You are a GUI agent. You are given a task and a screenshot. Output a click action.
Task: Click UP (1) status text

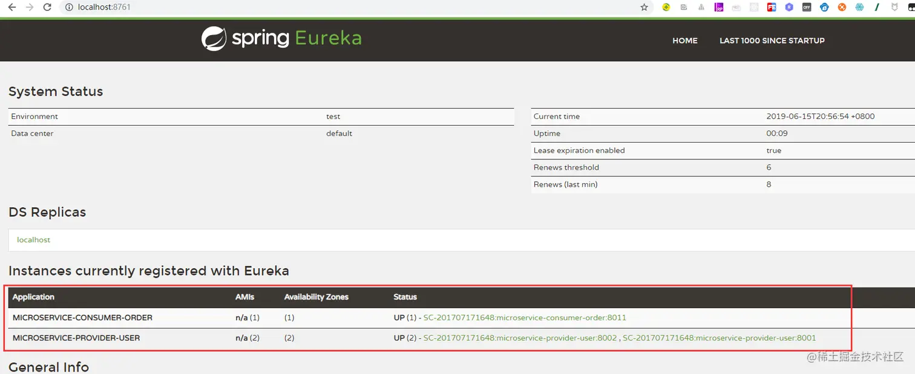tap(405, 317)
